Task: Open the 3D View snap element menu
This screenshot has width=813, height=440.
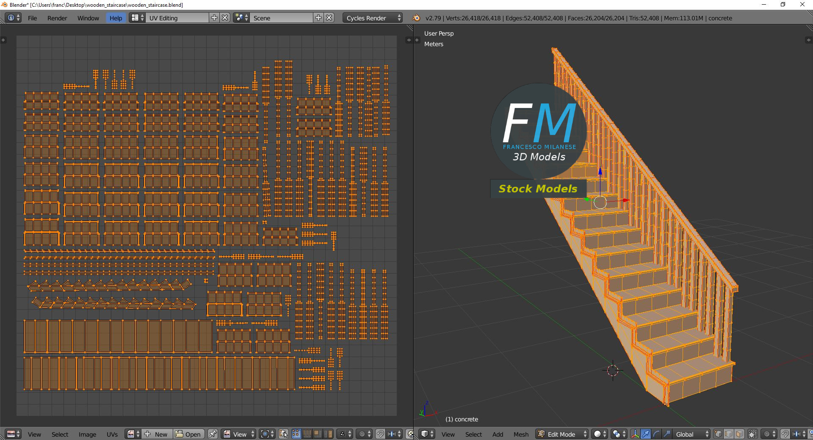Action: (x=799, y=434)
